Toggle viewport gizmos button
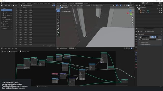Image resolution: width=163 pixels, height=91 pixels. point(117,5)
